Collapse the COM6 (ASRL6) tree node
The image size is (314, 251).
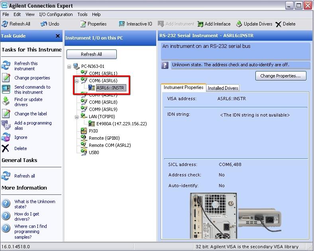77,81
